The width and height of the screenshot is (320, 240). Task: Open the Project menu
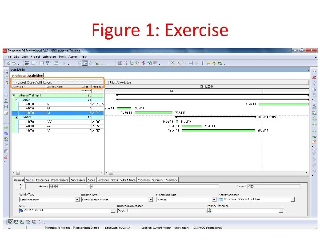coord(35,57)
